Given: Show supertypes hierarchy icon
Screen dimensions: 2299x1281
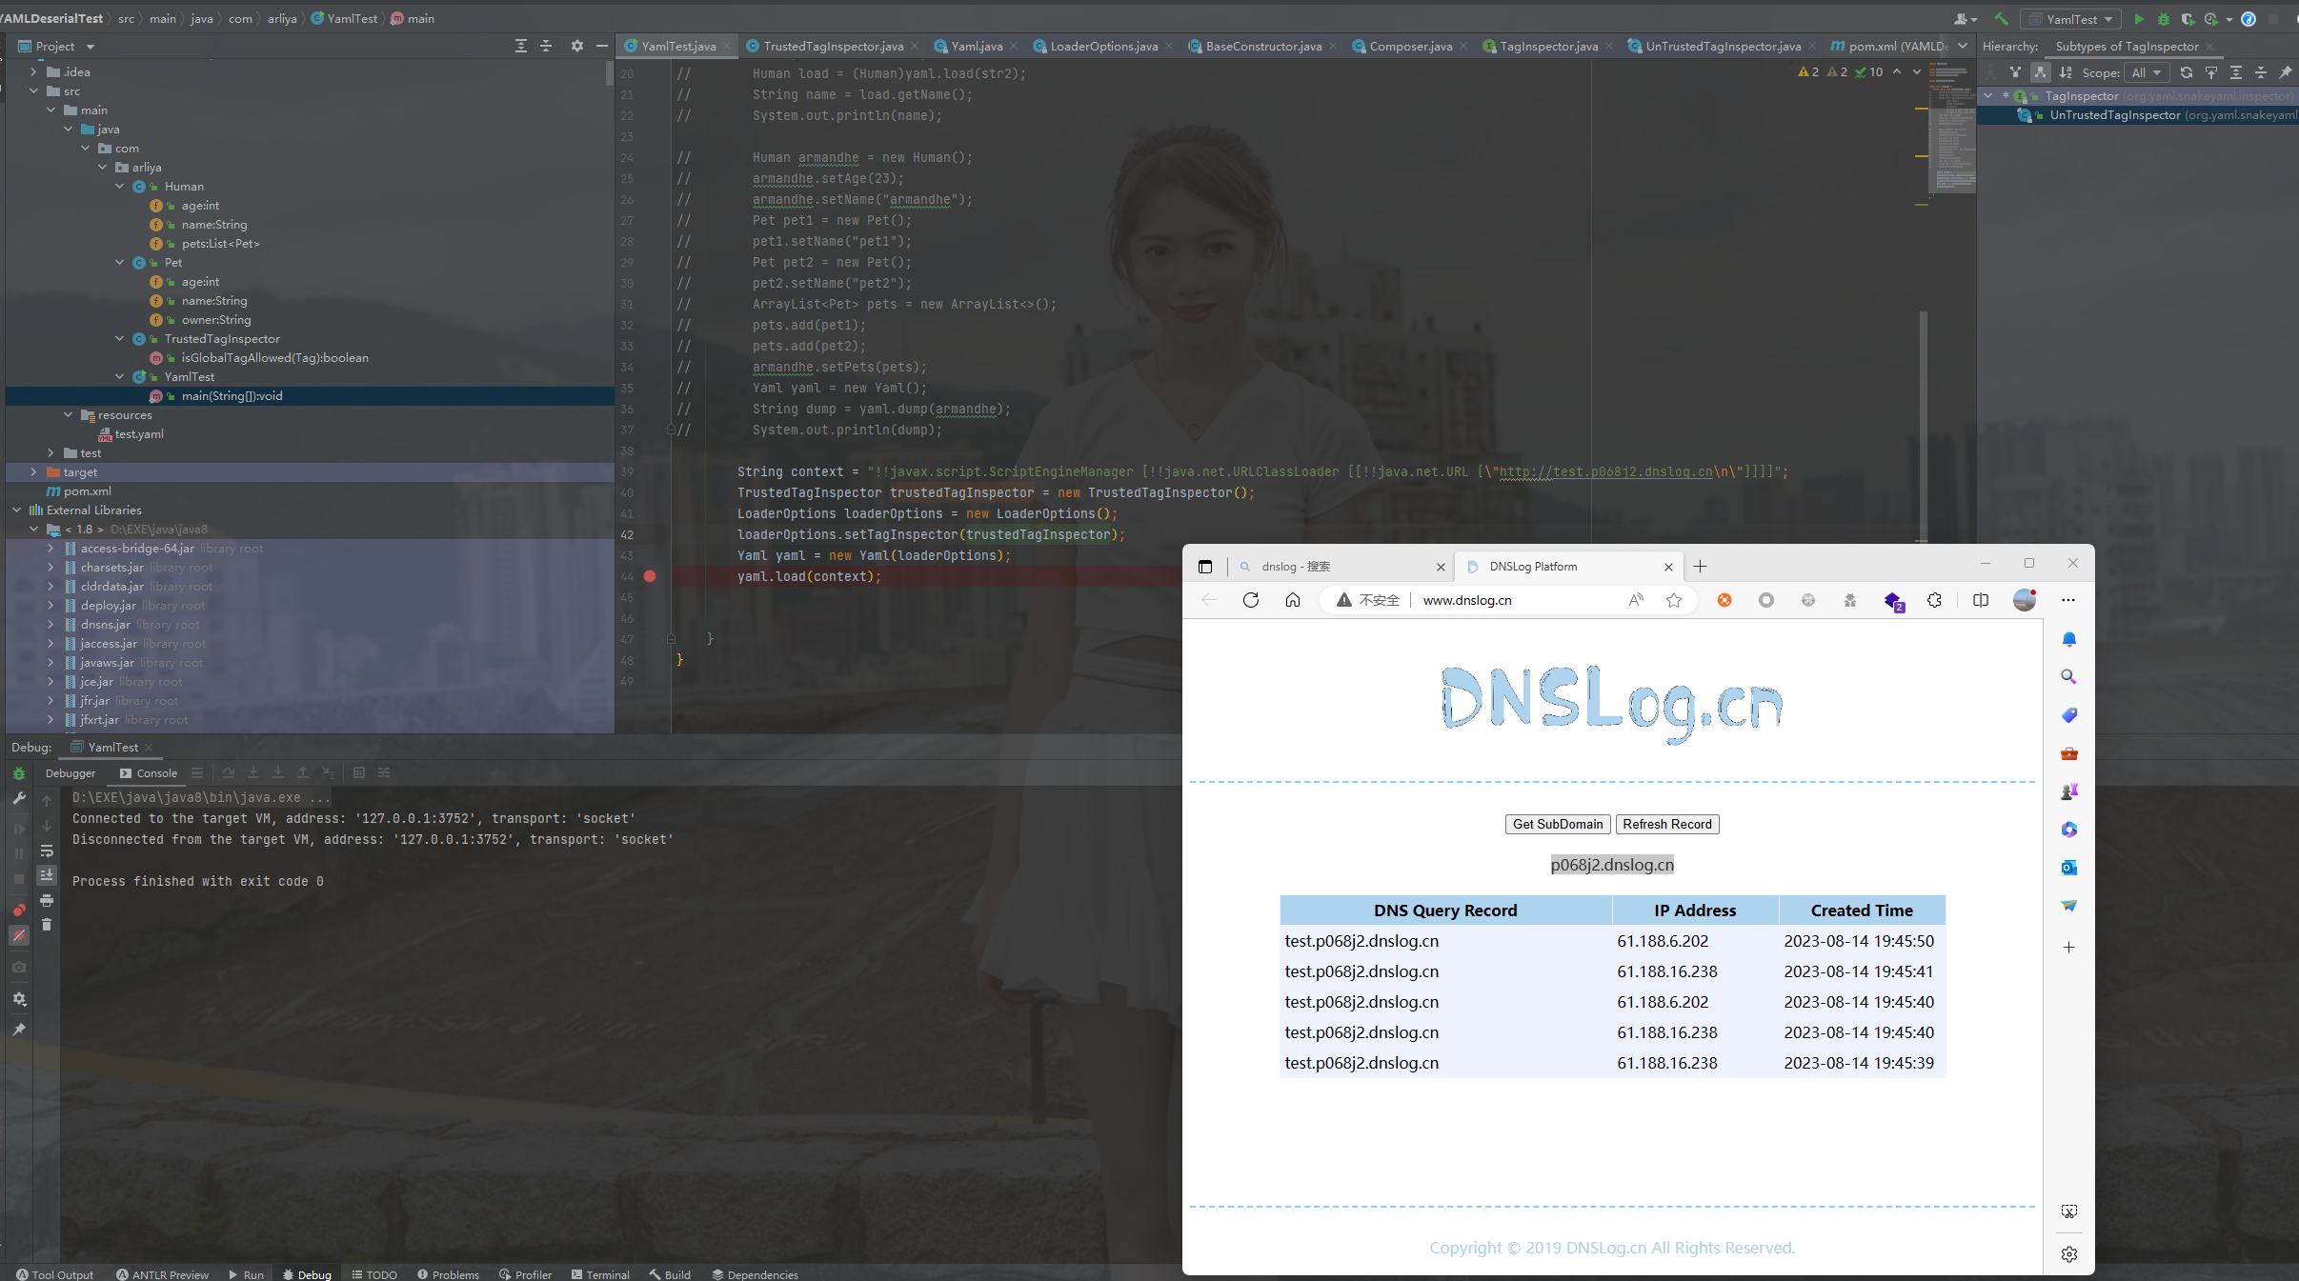Looking at the screenshot, I should (x=2015, y=72).
